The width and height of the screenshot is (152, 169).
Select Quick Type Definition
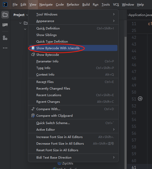click(x=73, y=42)
